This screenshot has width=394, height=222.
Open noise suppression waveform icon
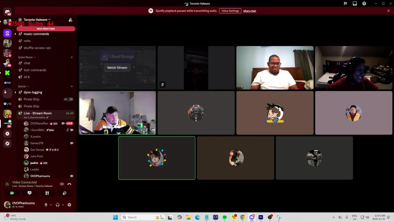click(62, 184)
